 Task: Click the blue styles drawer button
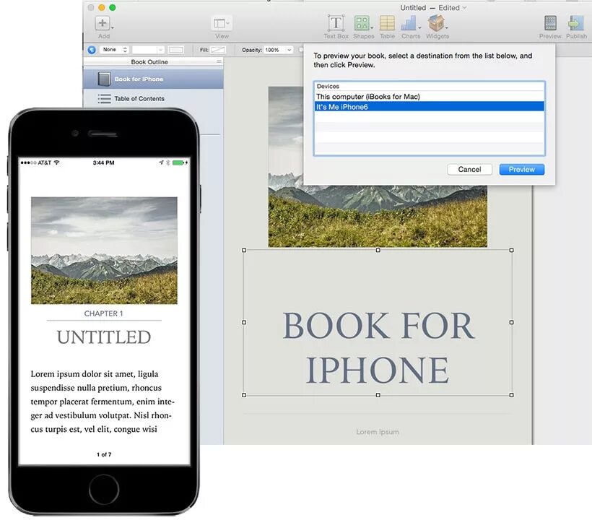[92, 50]
